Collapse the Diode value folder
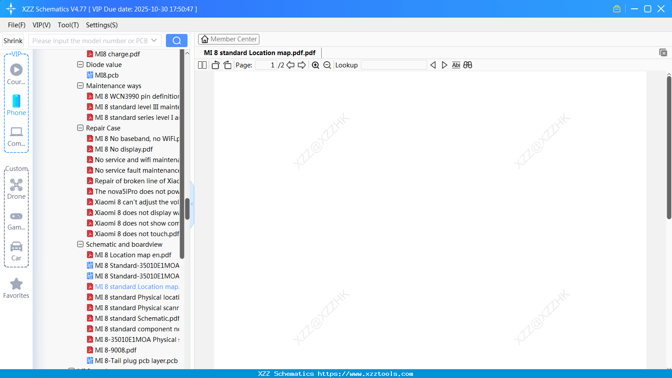 [80, 64]
